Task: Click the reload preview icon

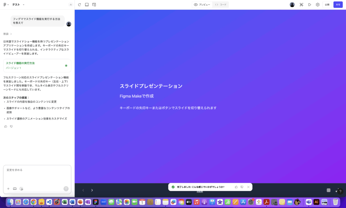Action: 79,5
